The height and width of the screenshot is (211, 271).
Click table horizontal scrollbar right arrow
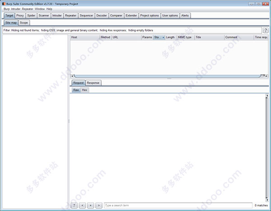(x=266, y=76)
